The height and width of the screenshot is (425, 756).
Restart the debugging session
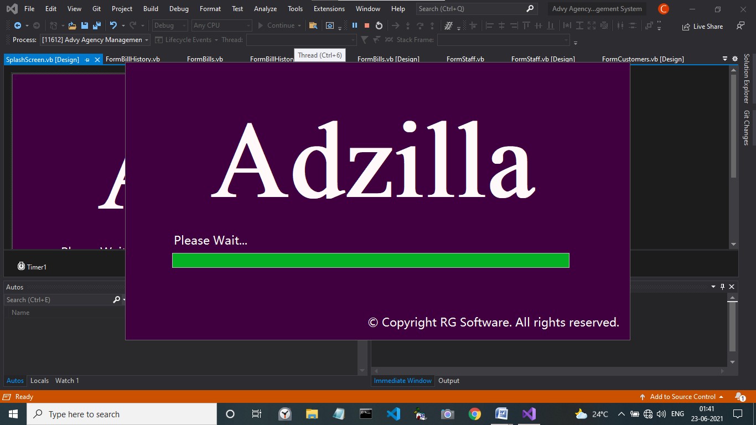pos(379,25)
